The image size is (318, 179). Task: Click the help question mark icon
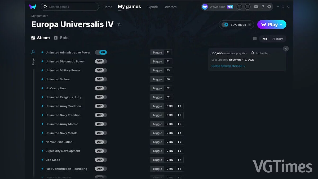263,7
